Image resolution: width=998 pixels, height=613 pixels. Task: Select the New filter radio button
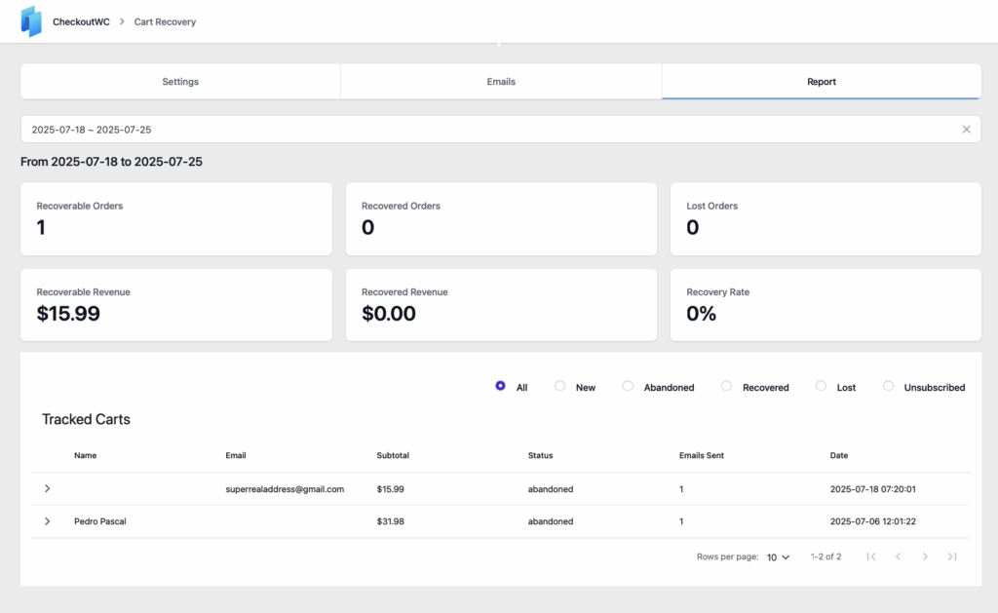(559, 386)
